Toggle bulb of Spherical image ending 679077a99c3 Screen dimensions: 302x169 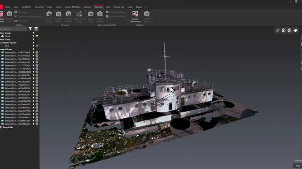pyautogui.click(x=34, y=52)
